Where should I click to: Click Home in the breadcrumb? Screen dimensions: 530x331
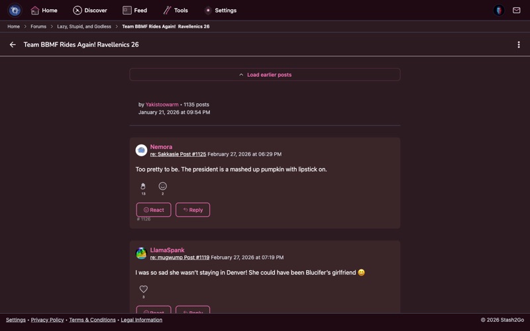pos(13,26)
